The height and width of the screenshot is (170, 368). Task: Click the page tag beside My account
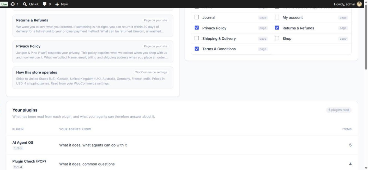[343, 17]
